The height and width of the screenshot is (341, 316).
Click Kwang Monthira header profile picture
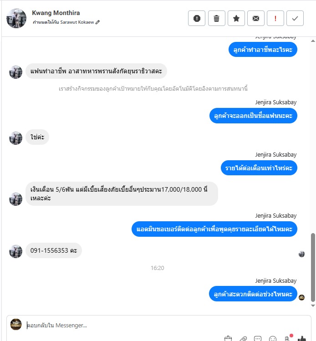pos(16,19)
